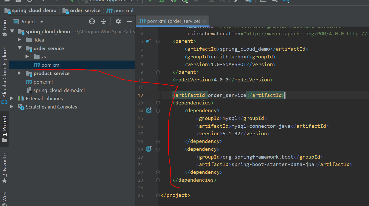This screenshot has height=206, width=369.
Task: Click spring_cloud_demo in the breadcrumb path
Action: 34,11
